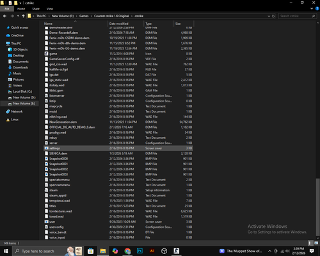Select the listenserver configuration file icon

coord(46,95)
